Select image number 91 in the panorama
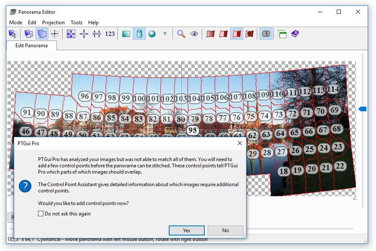 [x=27, y=112]
